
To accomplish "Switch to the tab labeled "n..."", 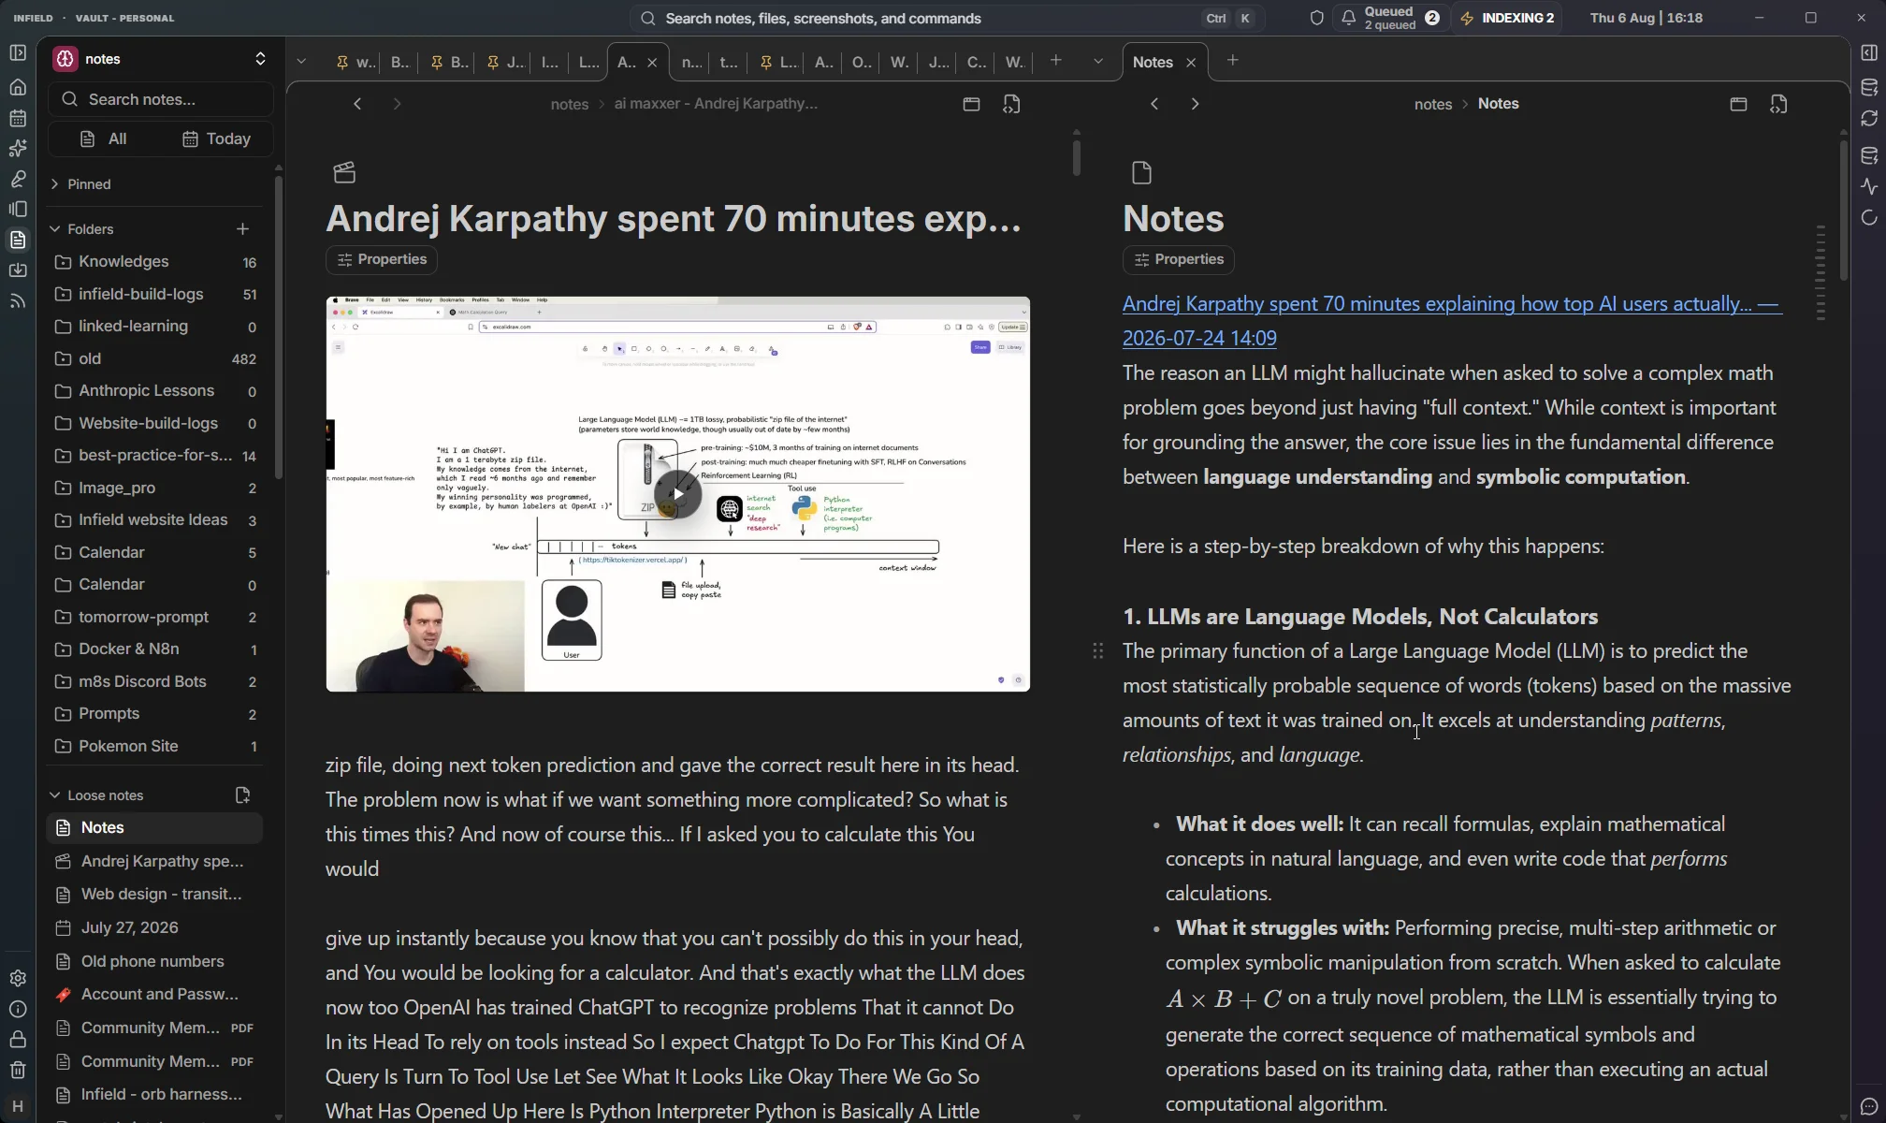I will pyautogui.click(x=690, y=63).
